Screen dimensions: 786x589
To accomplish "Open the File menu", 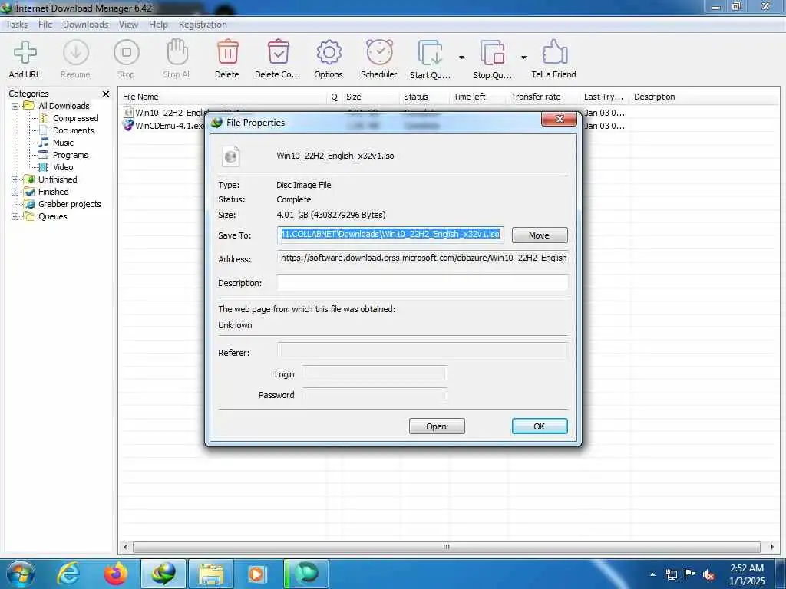I will [x=45, y=25].
